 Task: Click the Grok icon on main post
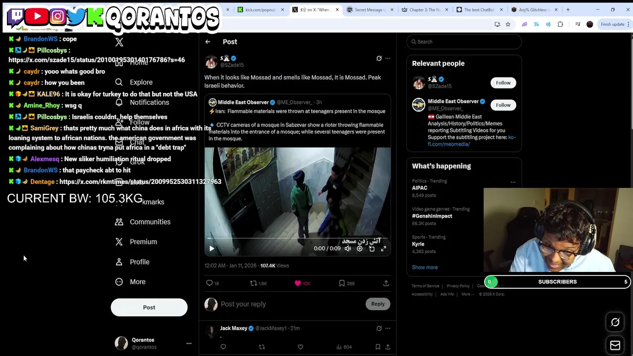tap(379, 58)
